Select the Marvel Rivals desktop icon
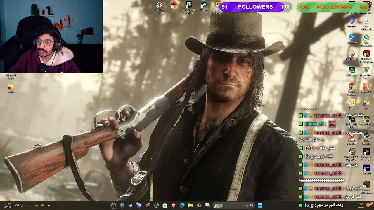 (x=366, y=121)
